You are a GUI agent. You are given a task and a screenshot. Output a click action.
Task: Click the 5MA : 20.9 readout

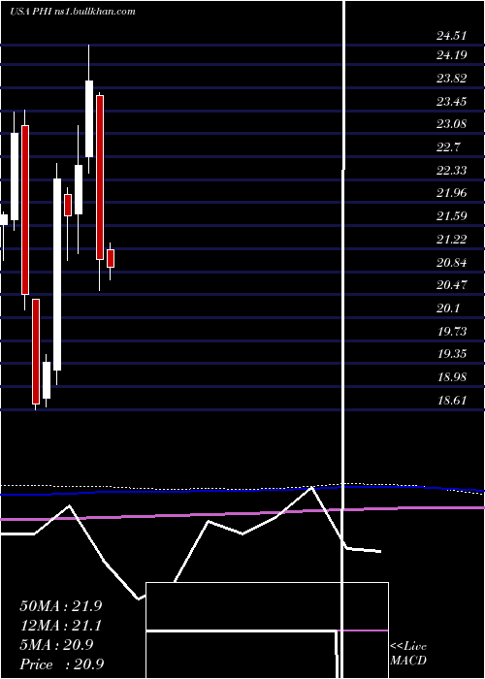tap(56, 645)
